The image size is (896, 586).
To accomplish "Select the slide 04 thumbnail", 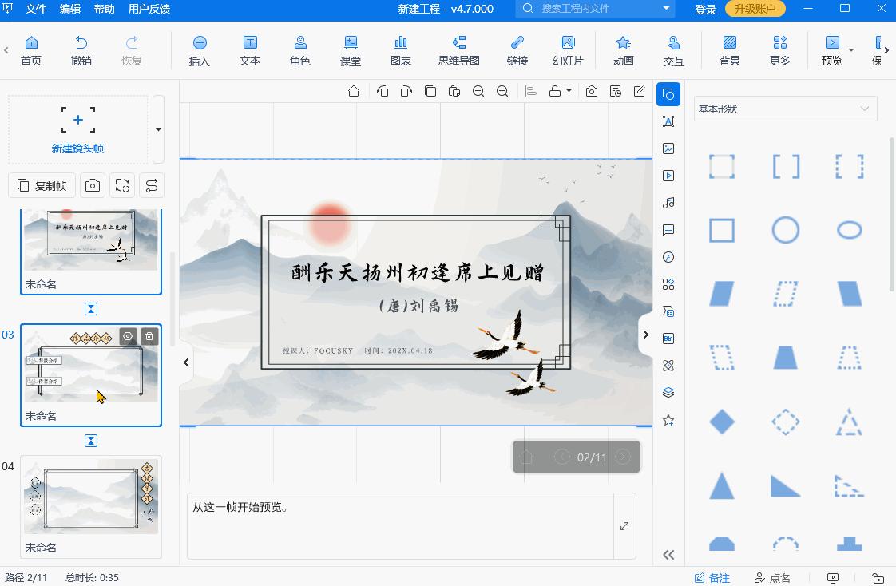I will pyautogui.click(x=90, y=496).
